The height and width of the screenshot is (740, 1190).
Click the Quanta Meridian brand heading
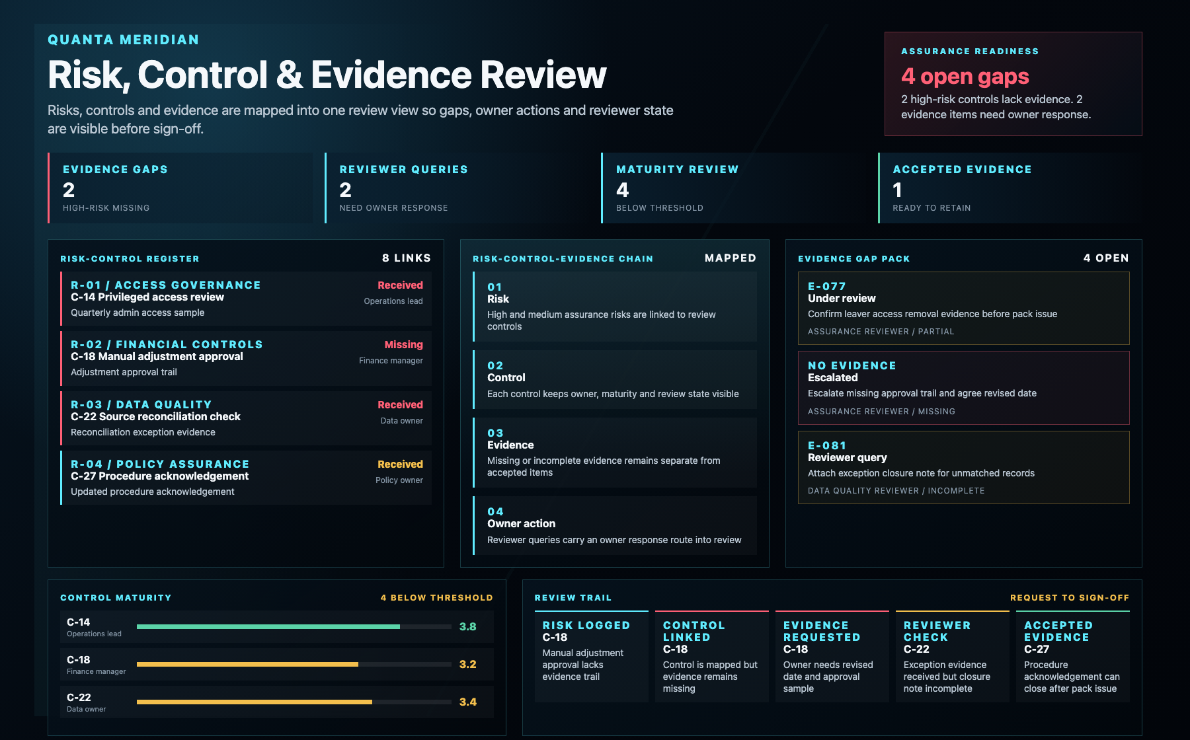[x=124, y=40]
